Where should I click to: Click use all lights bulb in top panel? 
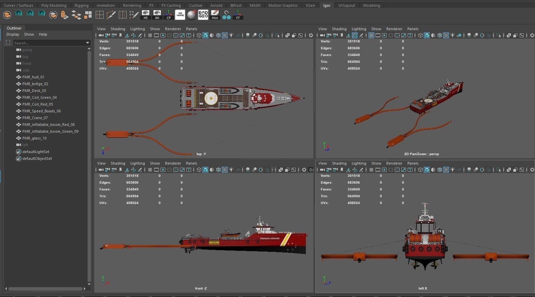click(231, 35)
